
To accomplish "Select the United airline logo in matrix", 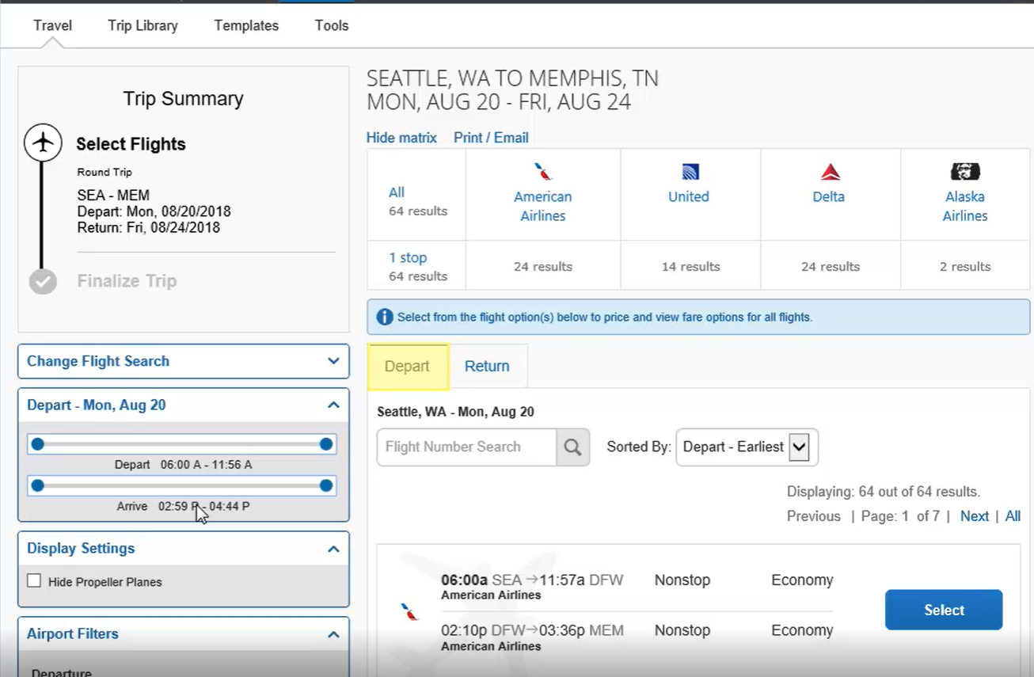I will (x=689, y=169).
